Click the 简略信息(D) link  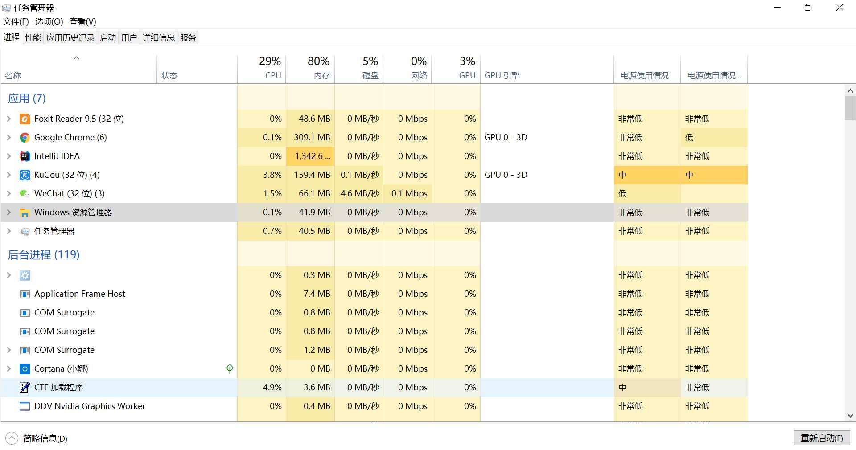coord(45,439)
